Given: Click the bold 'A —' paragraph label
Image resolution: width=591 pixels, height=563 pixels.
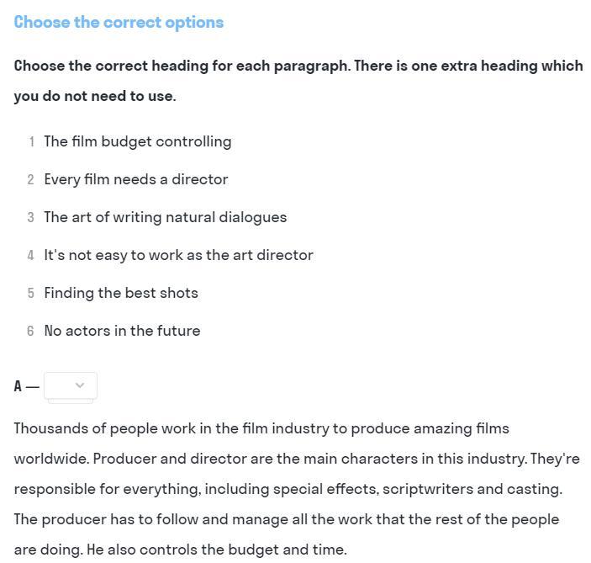Looking at the screenshot, I should [27, 386].
